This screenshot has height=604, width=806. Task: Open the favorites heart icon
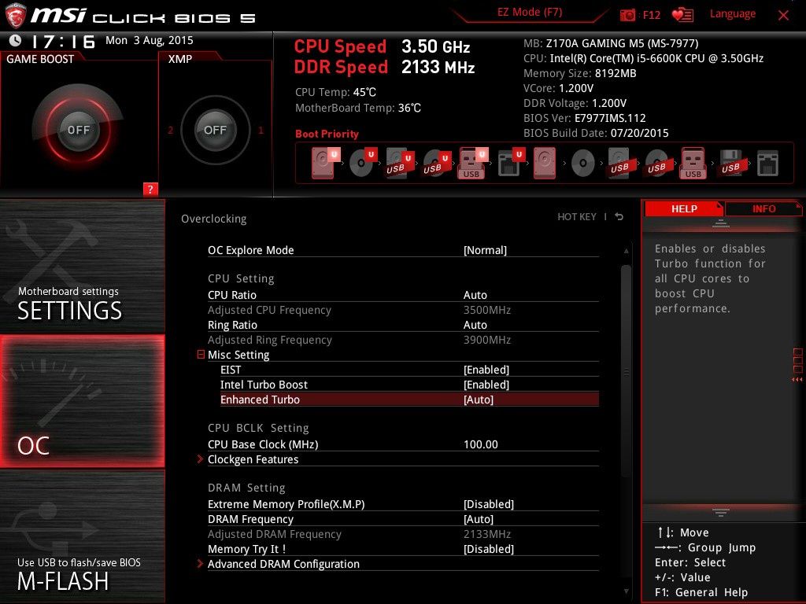[682, 15]
